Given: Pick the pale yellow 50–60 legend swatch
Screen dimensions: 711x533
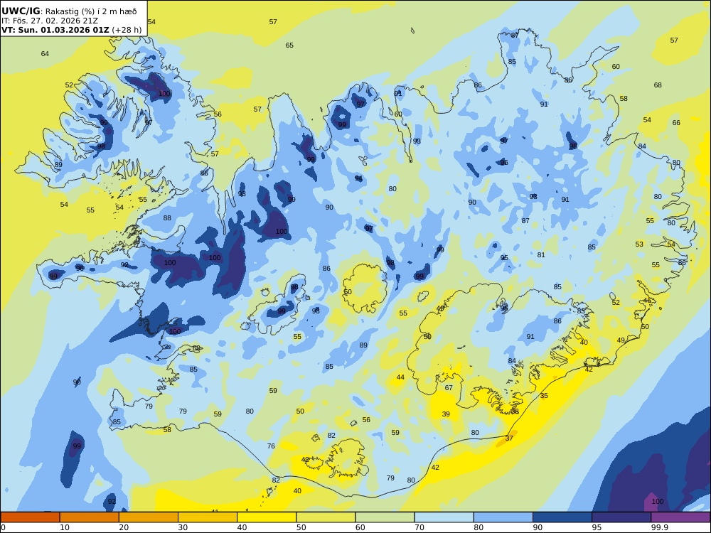Looking at the screenshot, I should pyautogui.click(x=326, y=517).
